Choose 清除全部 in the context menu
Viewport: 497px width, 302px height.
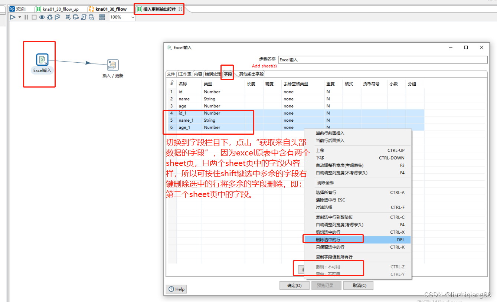point(357,183)
